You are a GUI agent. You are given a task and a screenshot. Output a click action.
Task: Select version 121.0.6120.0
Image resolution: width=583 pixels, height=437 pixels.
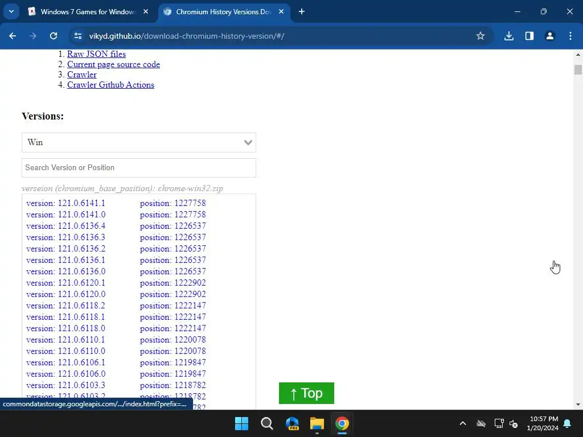click(65, 294)
